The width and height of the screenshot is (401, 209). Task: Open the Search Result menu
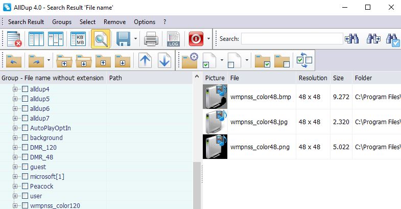[x=26, y=22]
